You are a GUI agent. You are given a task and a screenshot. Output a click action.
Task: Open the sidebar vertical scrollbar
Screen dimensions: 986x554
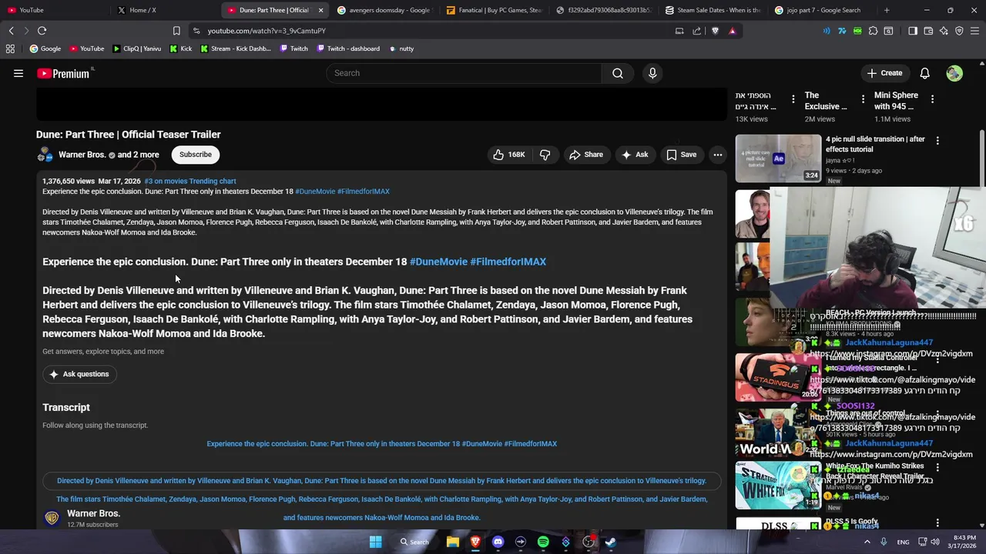point(981,158)
